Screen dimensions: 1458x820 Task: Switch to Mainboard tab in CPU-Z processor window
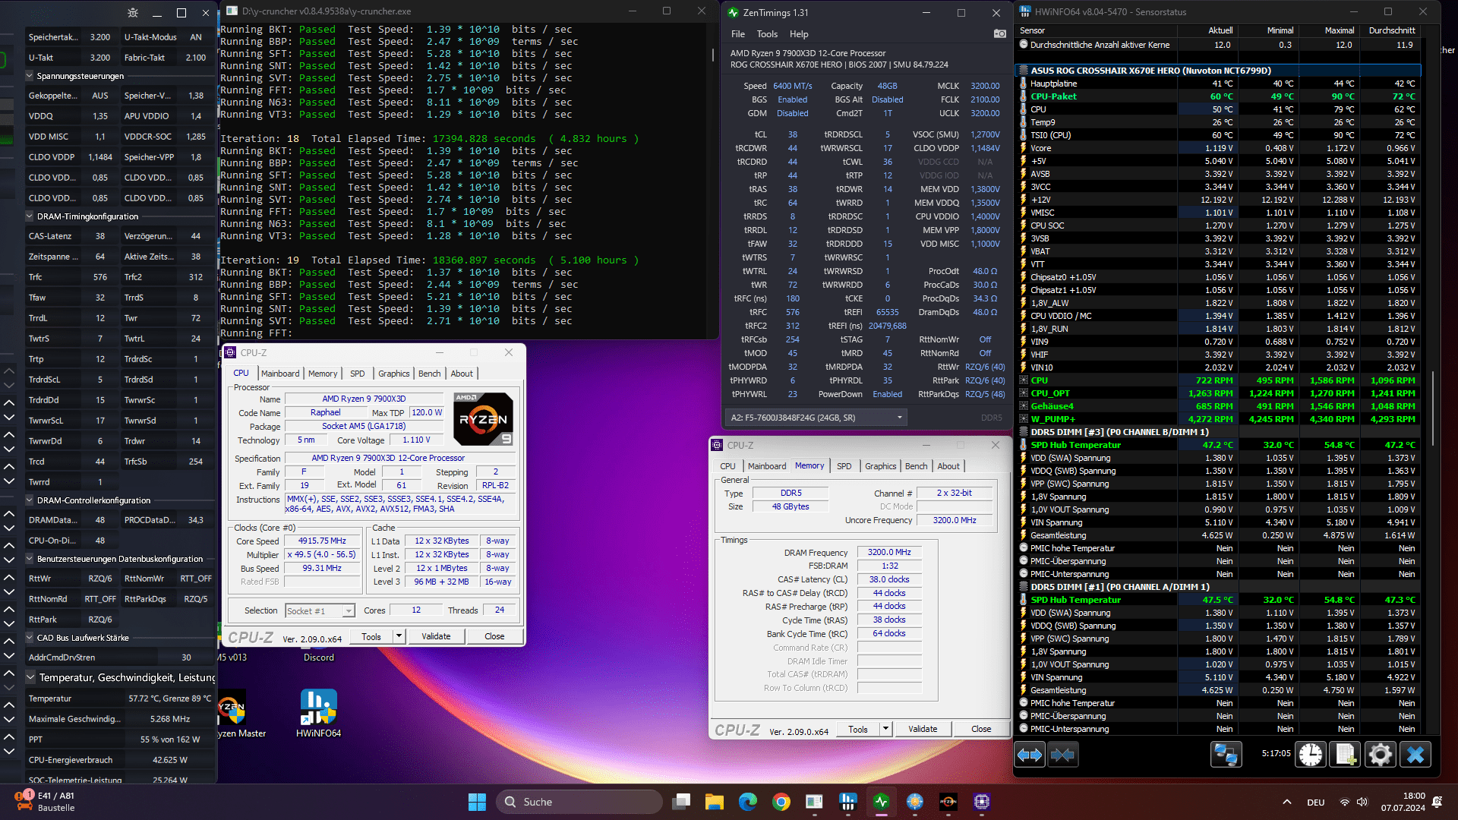[x=280, y=374]
